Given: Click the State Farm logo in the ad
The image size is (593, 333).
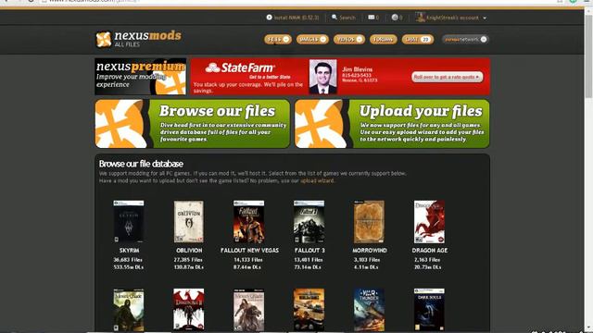Looking at the screenshot, I should [240, 68].
